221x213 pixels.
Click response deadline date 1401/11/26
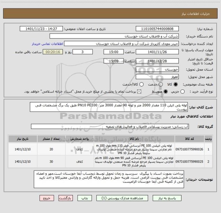[x=157, y=52]
